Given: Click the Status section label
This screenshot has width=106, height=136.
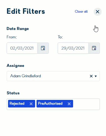Looking at the screenshot, I should point(13,93).
